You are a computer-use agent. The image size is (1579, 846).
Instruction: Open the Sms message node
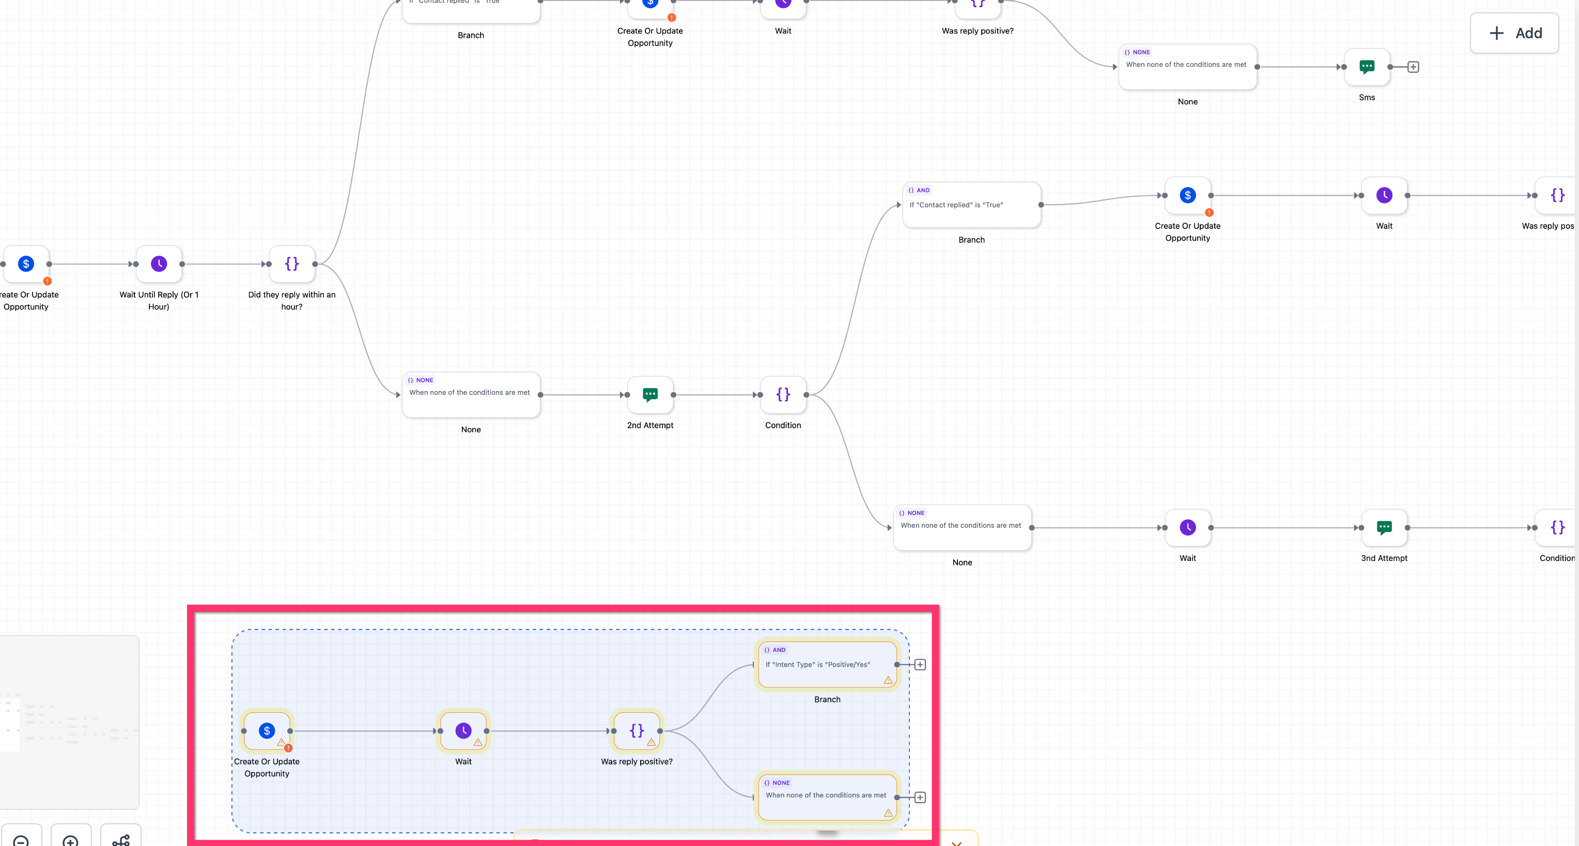click(1366, 67)
